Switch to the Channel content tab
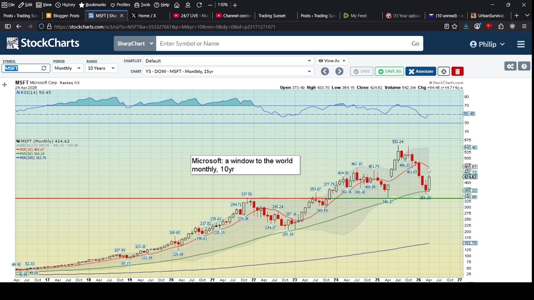Viewport: 534px width, 300px height. 234,16
